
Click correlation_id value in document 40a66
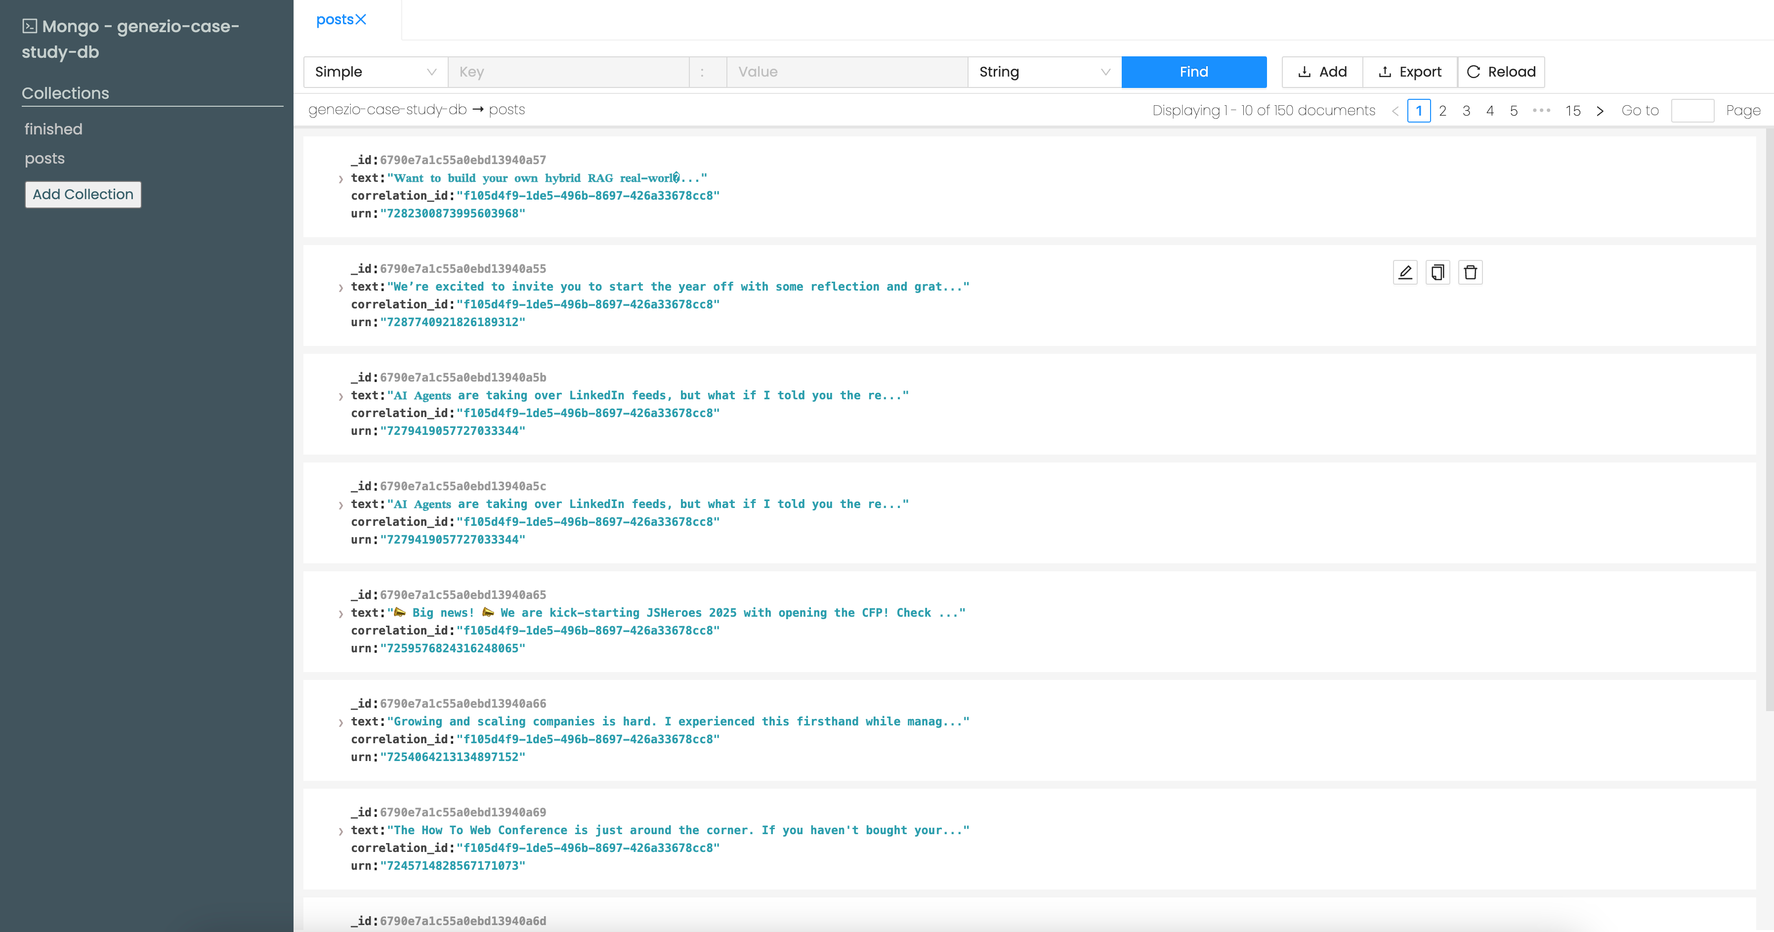(x=588, y=740)
